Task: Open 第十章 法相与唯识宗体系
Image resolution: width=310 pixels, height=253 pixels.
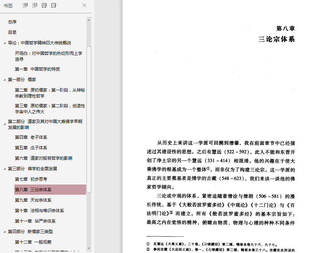Action: (x=40, y=210)
